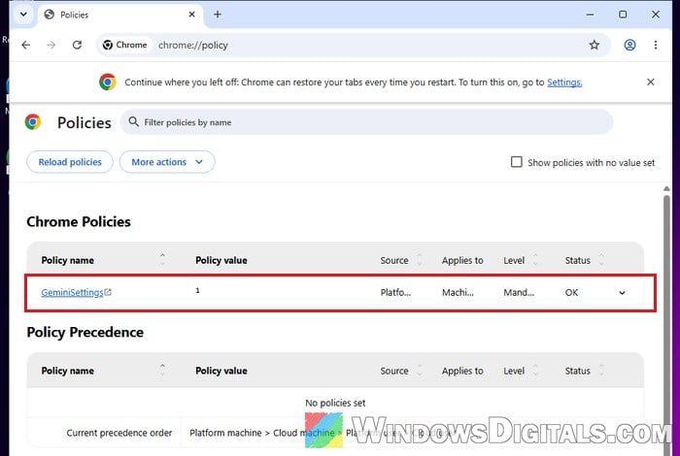Sort Policy Precedence by Status column
Image resolution: width=680 pixels, height=456 pixels.
coord(601,371)
